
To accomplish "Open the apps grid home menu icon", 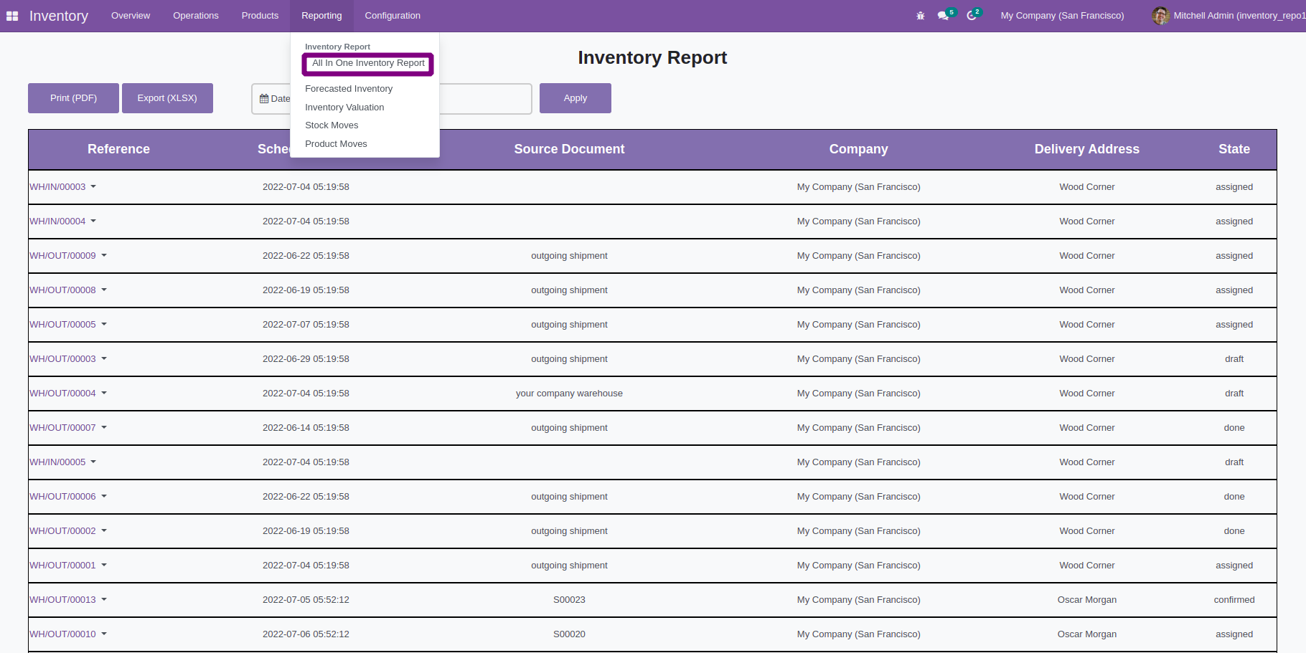I will click(12, 16).
